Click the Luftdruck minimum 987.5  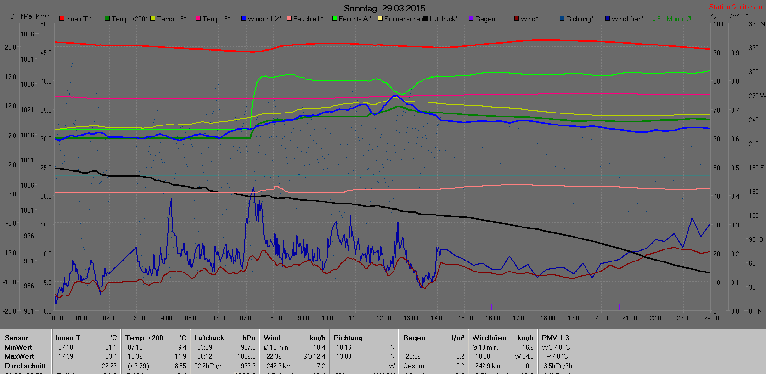click(x=248, y=347)
